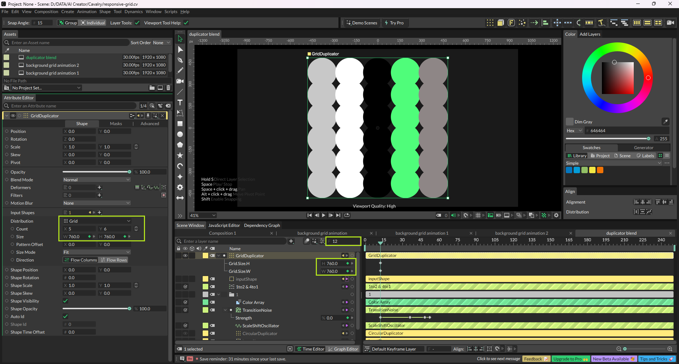Toggle GridDuplicator layer visibility eye
The image size is (679, 364).
(x=185, y=256)
